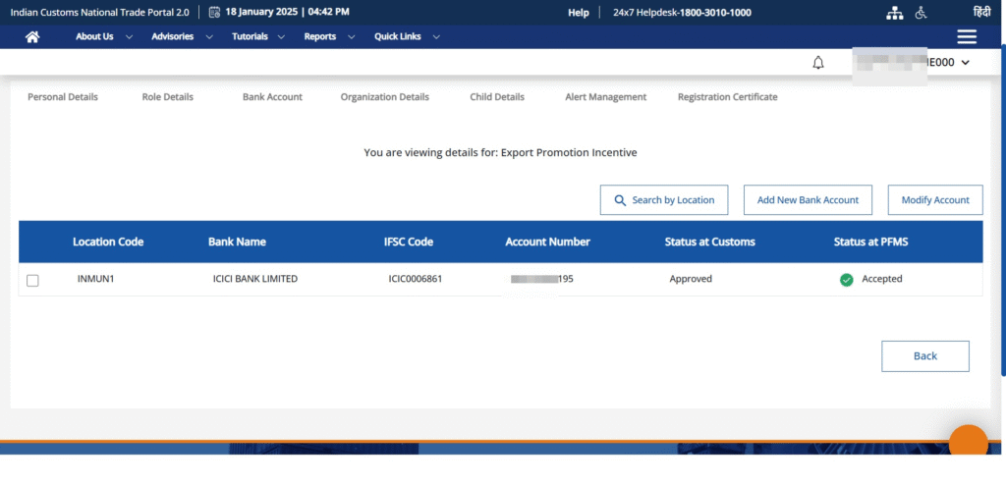Click the Add New Bank Account button
This screenshot has height=485, width=1006.
click(x=808, y=199)
